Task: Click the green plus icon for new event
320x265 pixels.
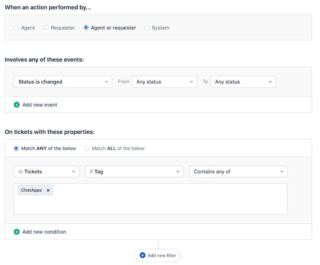Action: point(17,105)
